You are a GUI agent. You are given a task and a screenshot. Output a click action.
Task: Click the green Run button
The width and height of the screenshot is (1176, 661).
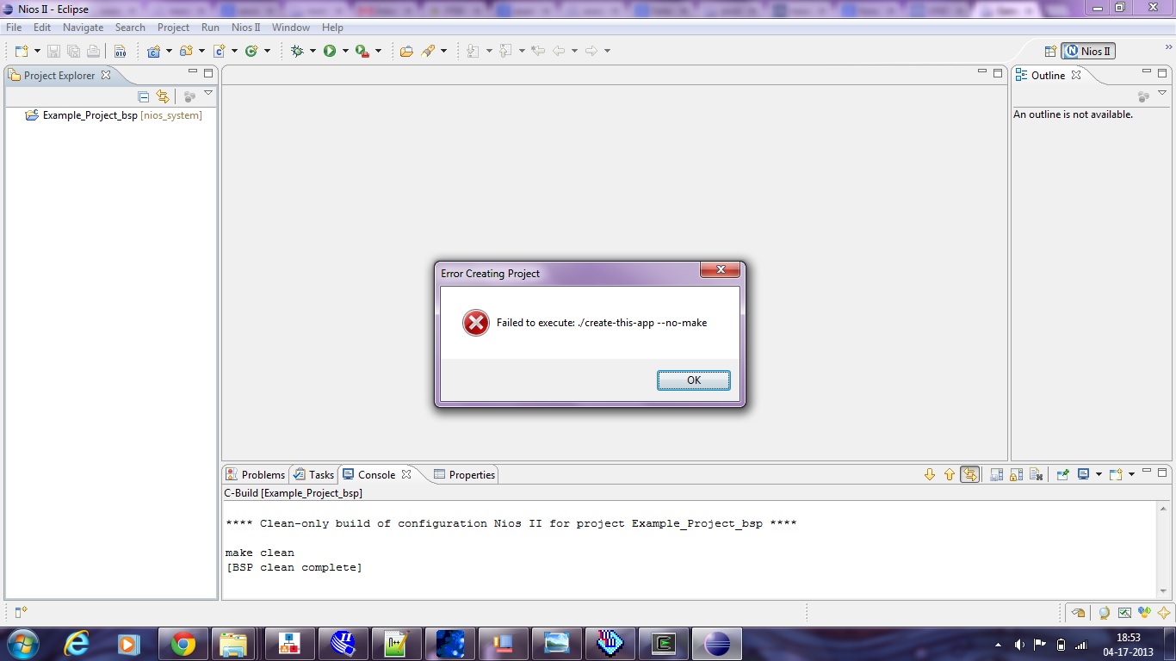coord(330,51)
